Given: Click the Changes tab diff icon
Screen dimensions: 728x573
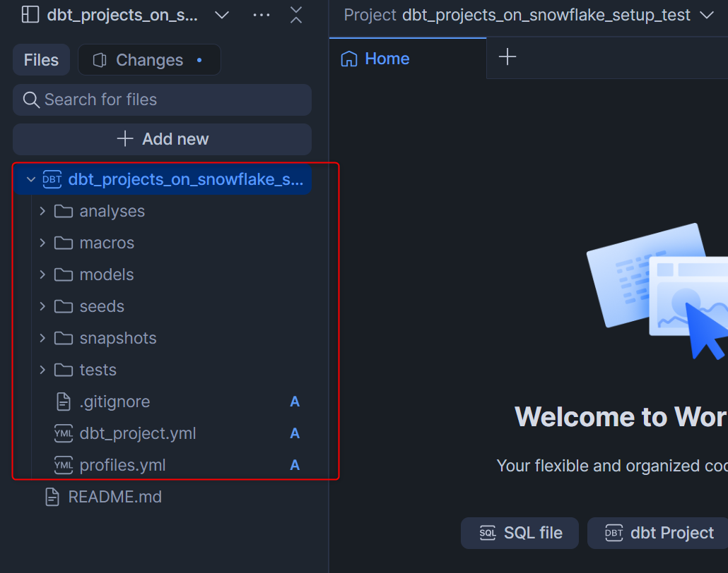Looking at the screenshot, I should [100, 60].
